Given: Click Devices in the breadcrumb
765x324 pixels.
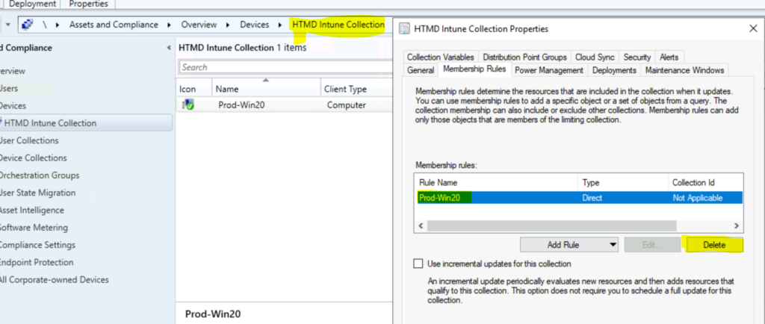Looking at the screenshot, I should tap(254, 25).
